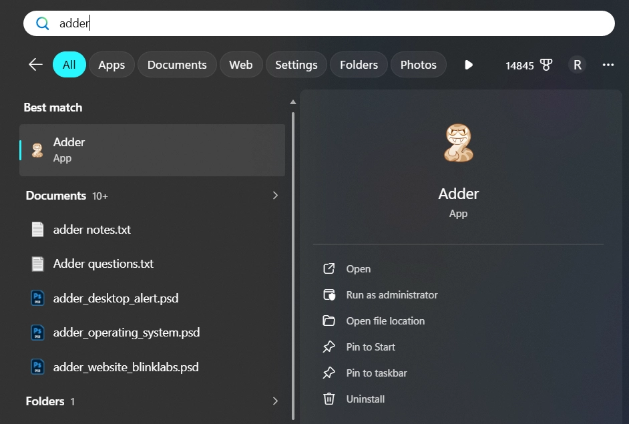This screenshot has height=424, width=629.
Task: Switch to the Documents filter
Action: click(x=177, y=65)
